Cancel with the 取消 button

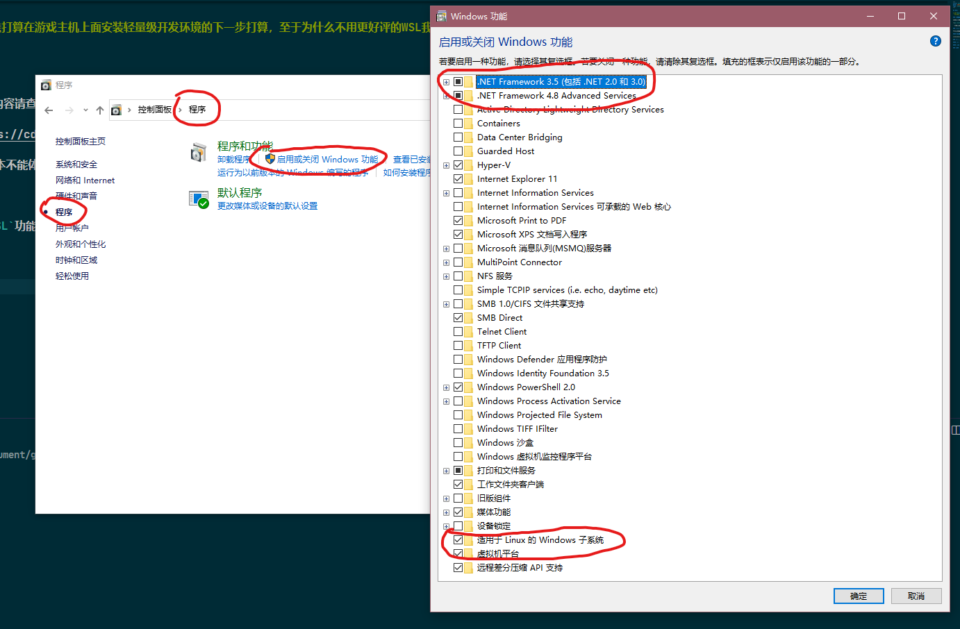pyautogui.click(x=916, y=596)
